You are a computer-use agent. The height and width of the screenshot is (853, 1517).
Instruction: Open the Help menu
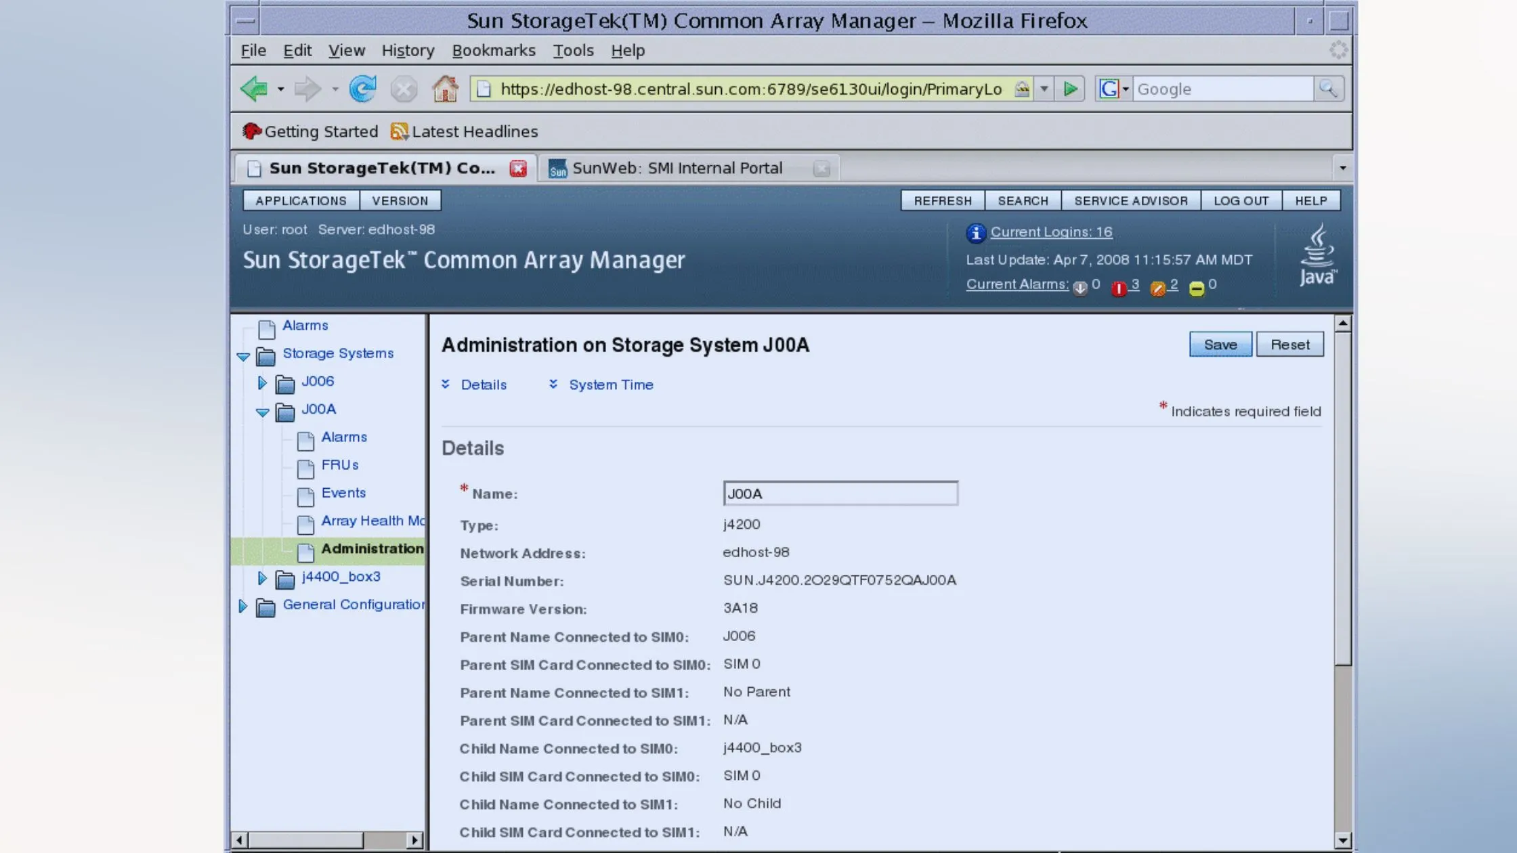pos(628,51)
